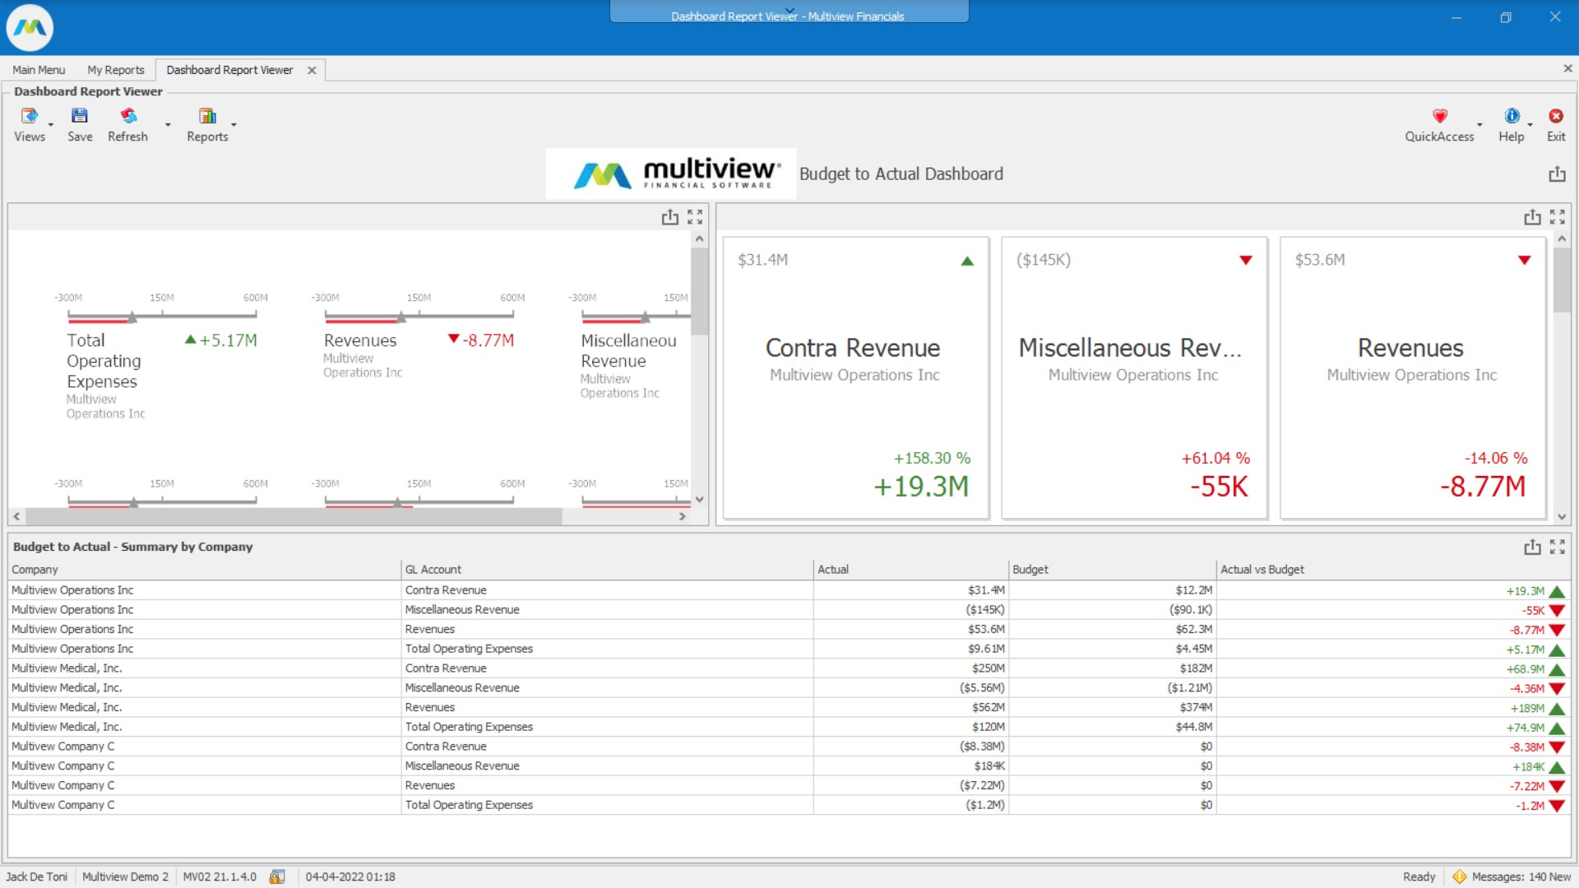Image resolution: width=1579 pixels, height=888 pixels.
Task: Click the Exit icon
Action: coord(1556,117)
